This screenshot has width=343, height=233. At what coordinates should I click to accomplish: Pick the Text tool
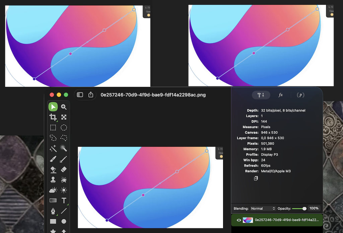click(x=64, y=201)
